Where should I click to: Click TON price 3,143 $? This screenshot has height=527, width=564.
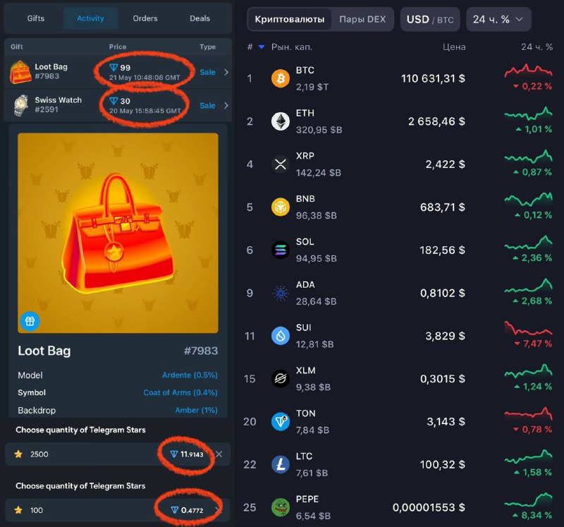pos(446,421)
